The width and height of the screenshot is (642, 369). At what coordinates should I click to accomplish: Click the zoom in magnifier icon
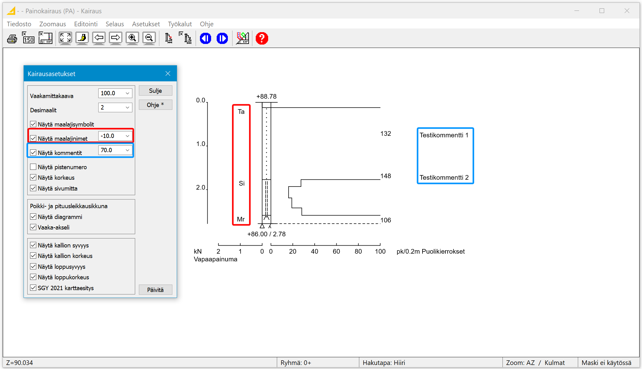click(132, 38)
